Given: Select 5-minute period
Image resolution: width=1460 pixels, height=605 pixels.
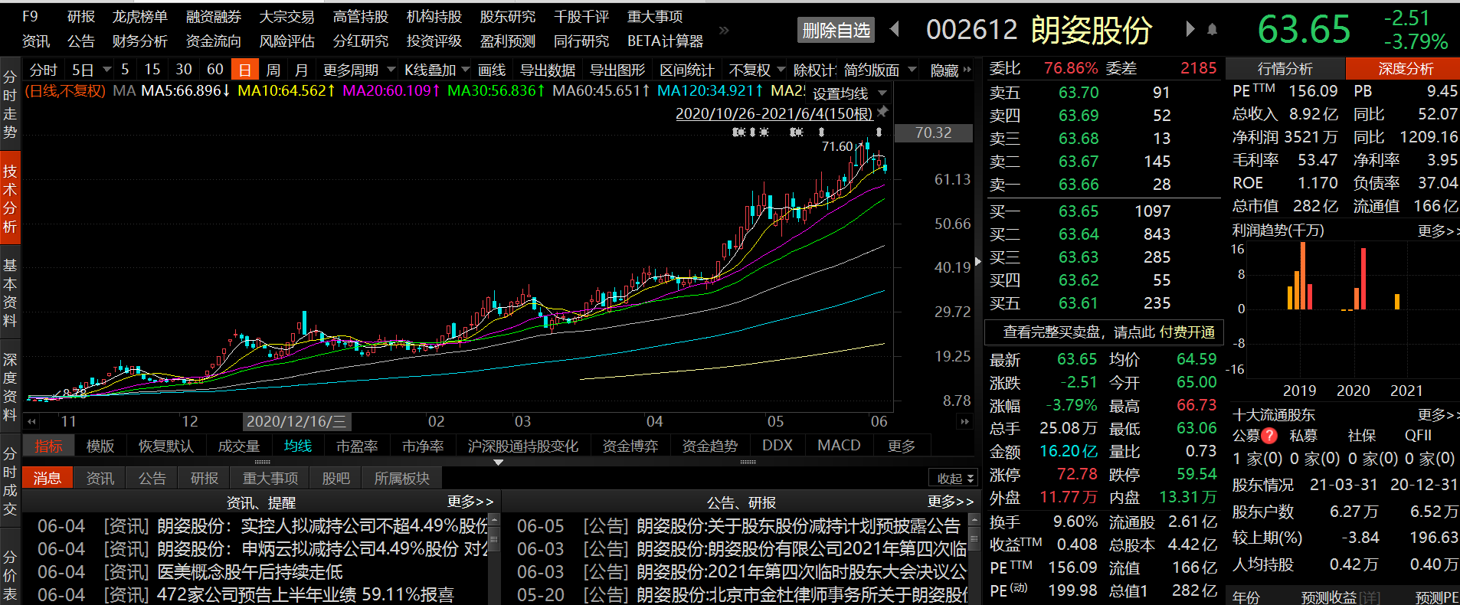Looking at the screenshot, I should 125,70.
